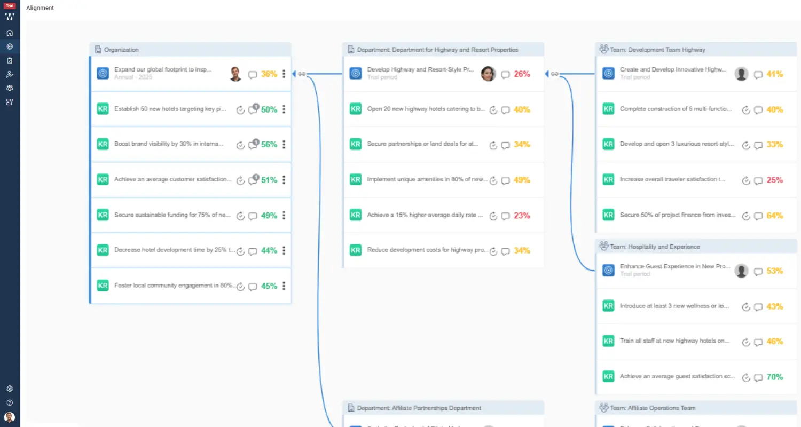Image resolution: width=801 pixels, height=427 pixels.
Task: Click the 70% progress on guest satisfaction key result
Action: (774, 377)
